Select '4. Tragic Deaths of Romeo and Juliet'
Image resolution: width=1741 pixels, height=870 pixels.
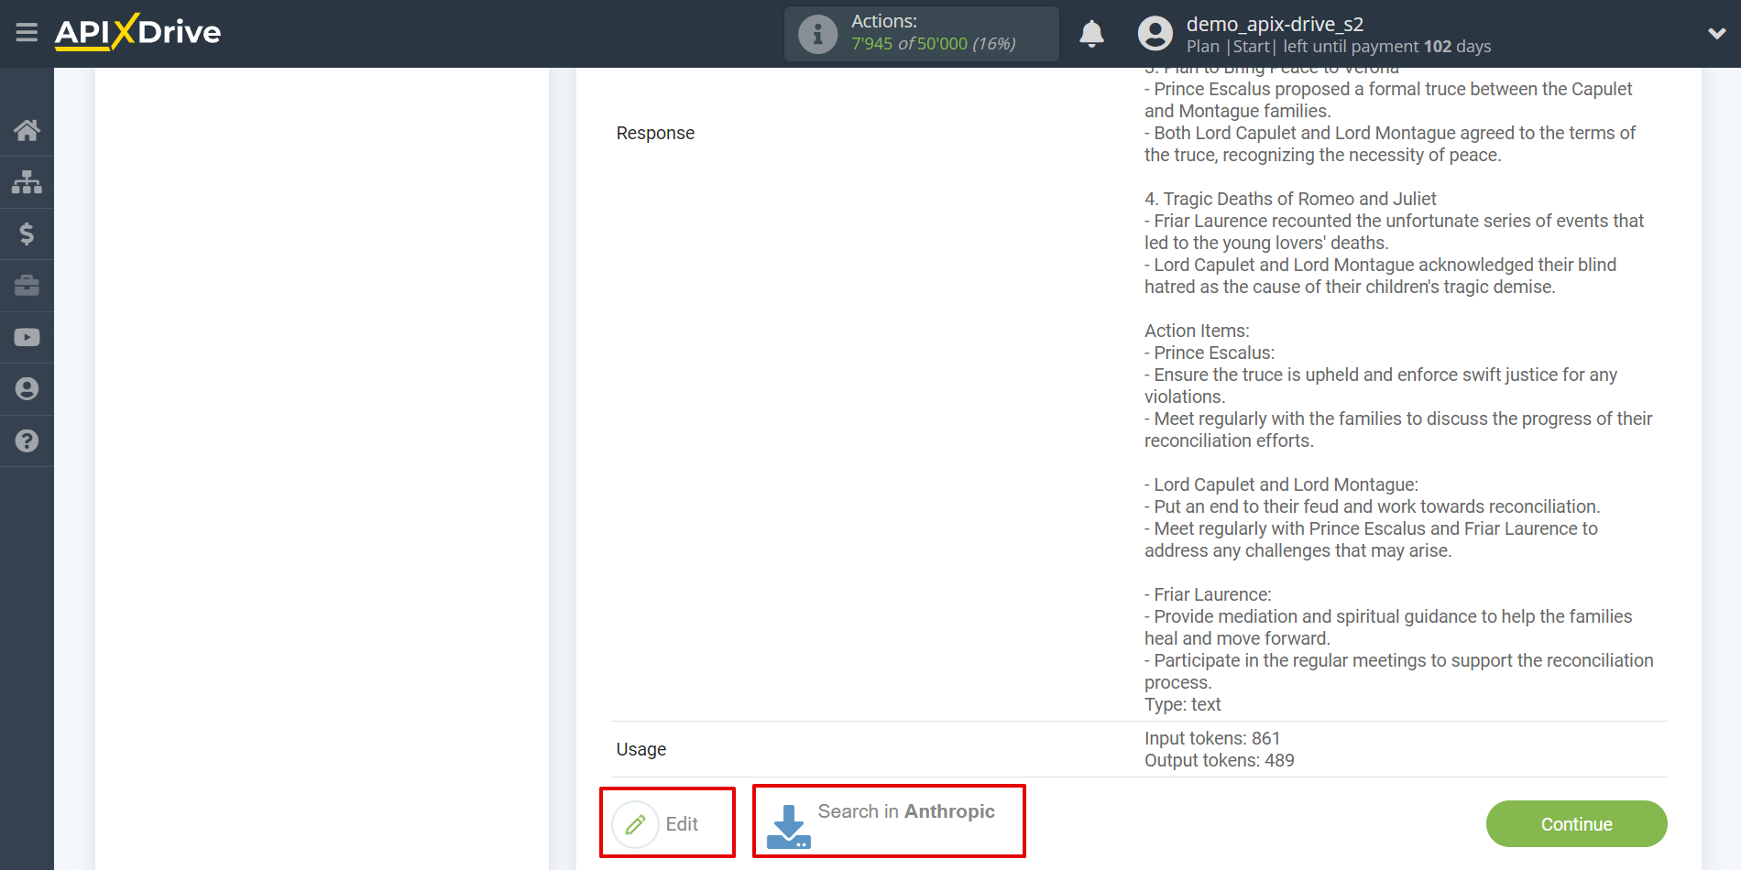tap(1290, 199)
